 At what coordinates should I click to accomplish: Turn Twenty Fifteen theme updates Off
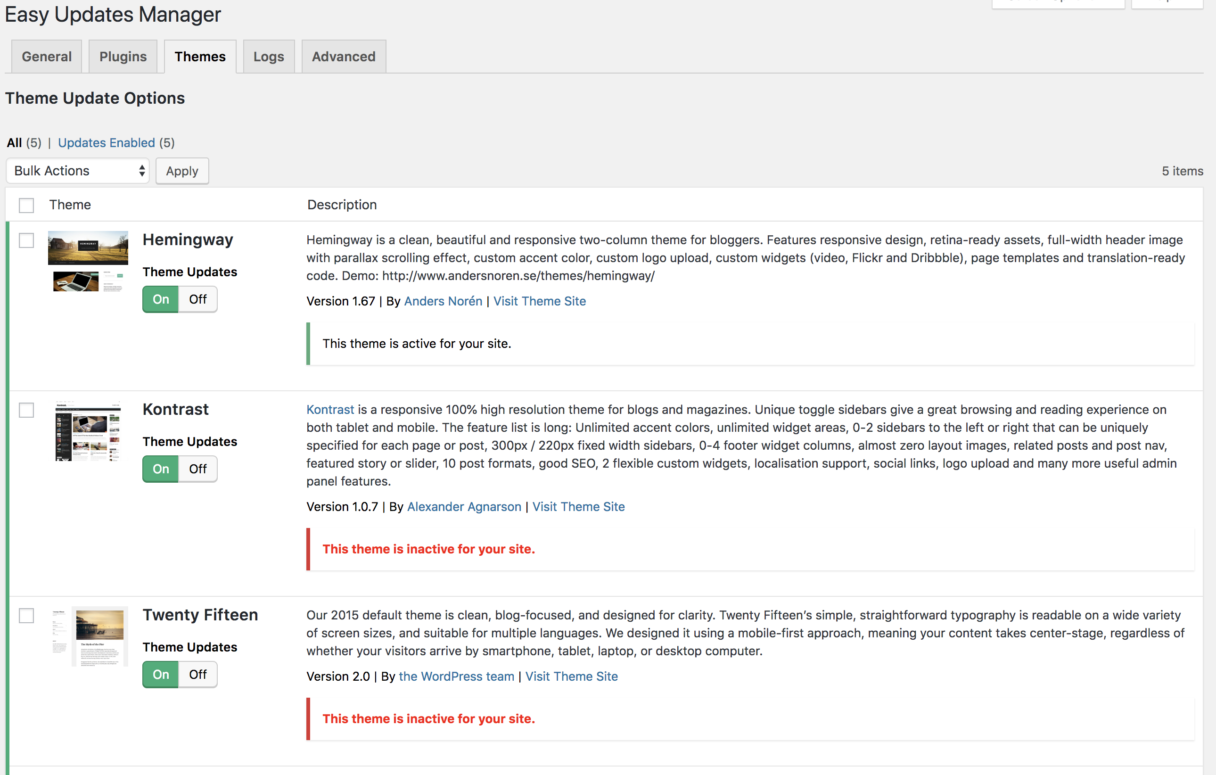click(198, 675)
